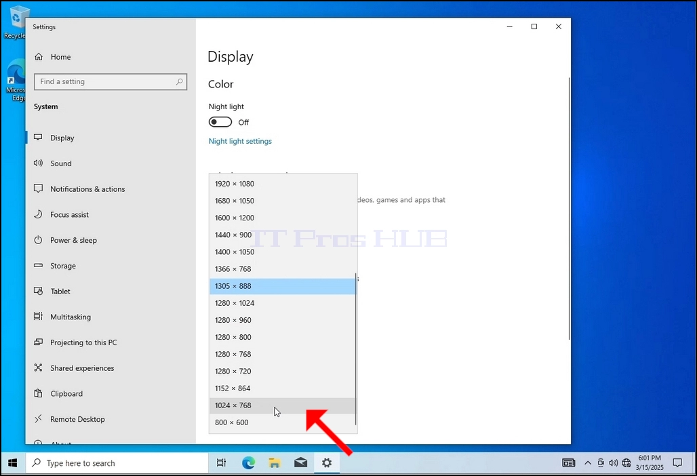
Task: Toggle the Night light switch
Action: [x=220, y=122]
